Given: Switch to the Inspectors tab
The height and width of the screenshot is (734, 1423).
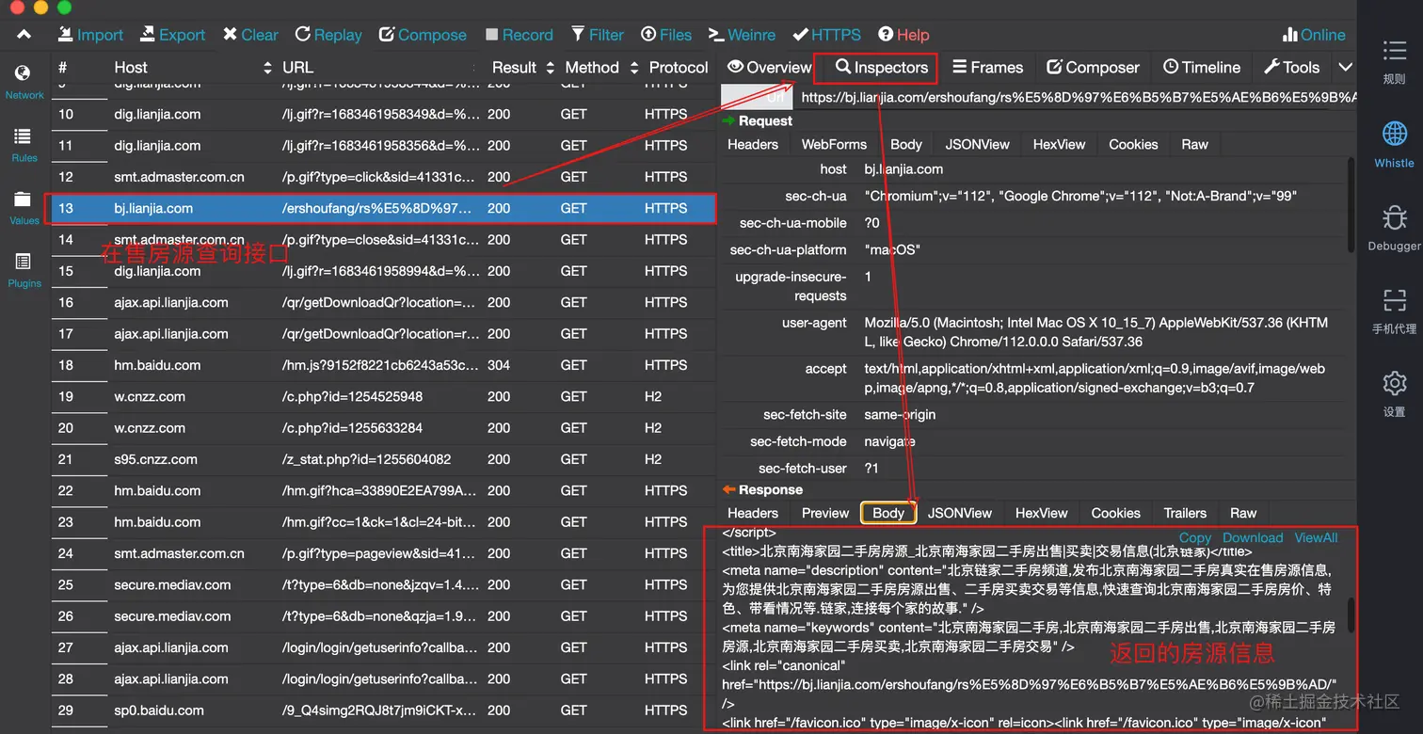Looking at the screenshot, I should point(881,68).
